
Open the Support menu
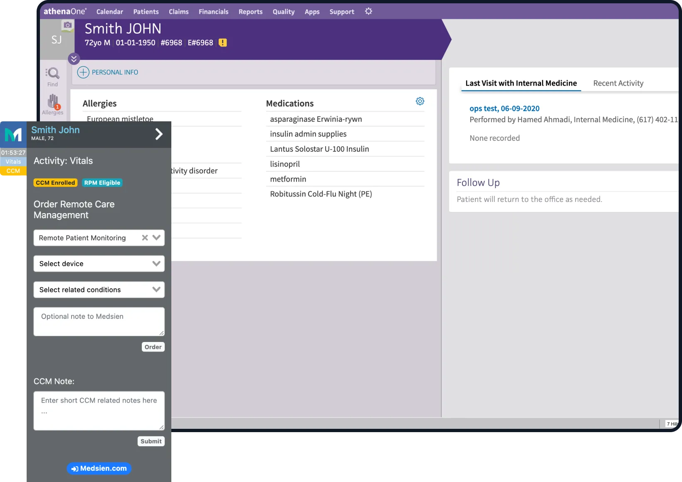(x=342, y=12)
